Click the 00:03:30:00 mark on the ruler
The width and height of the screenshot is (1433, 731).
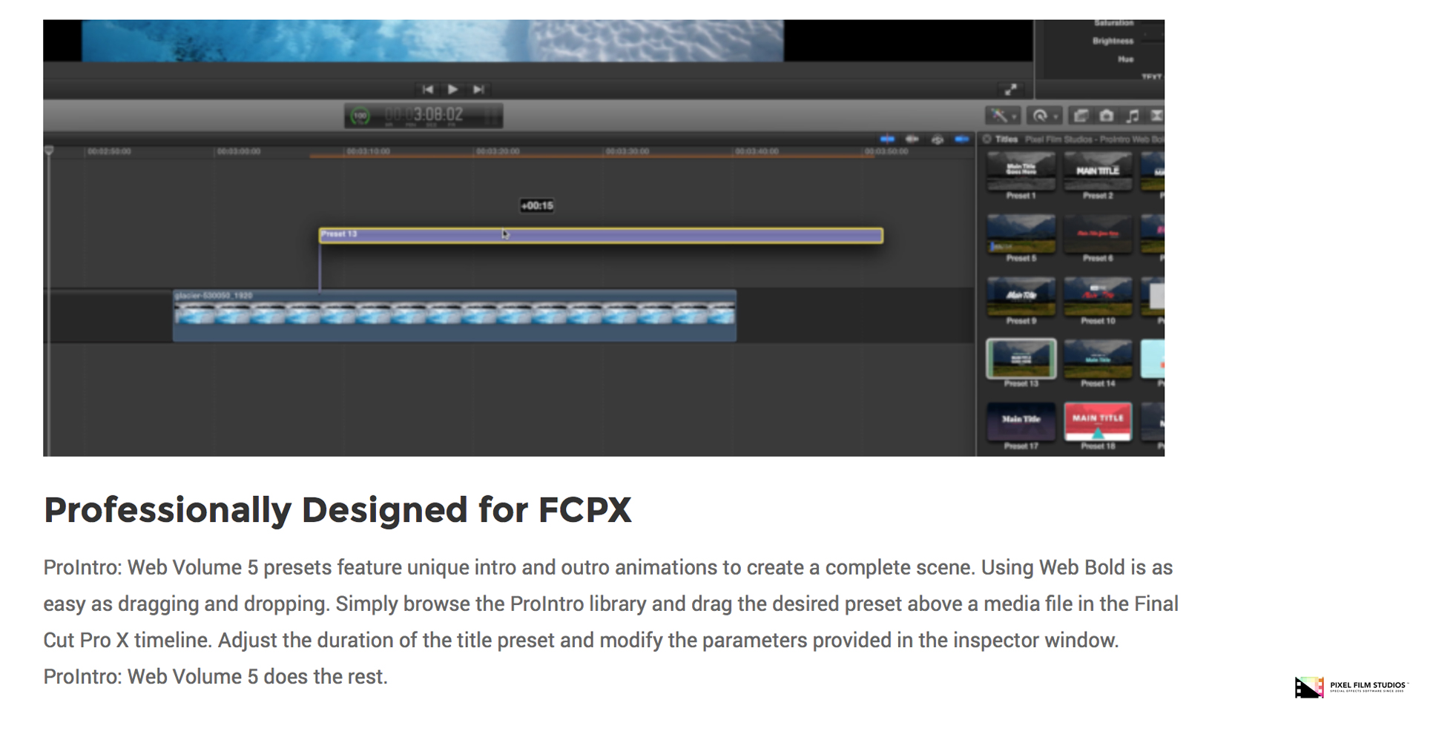(627, 151)
